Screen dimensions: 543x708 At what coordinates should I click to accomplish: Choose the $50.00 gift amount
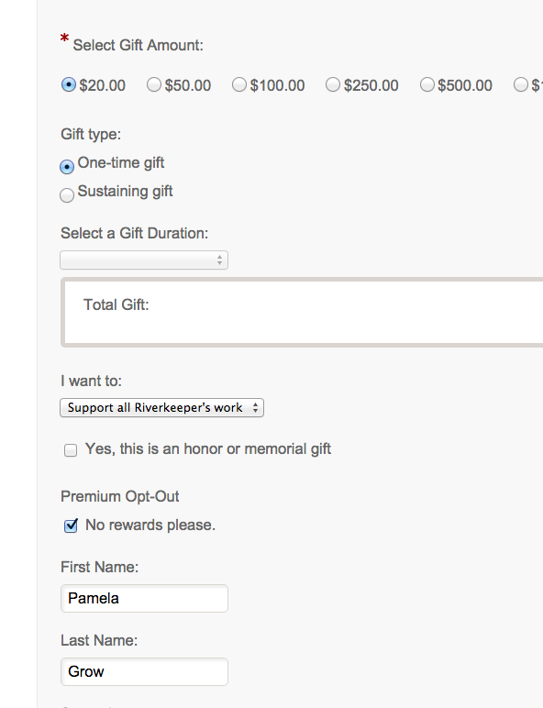pos(154,84)
